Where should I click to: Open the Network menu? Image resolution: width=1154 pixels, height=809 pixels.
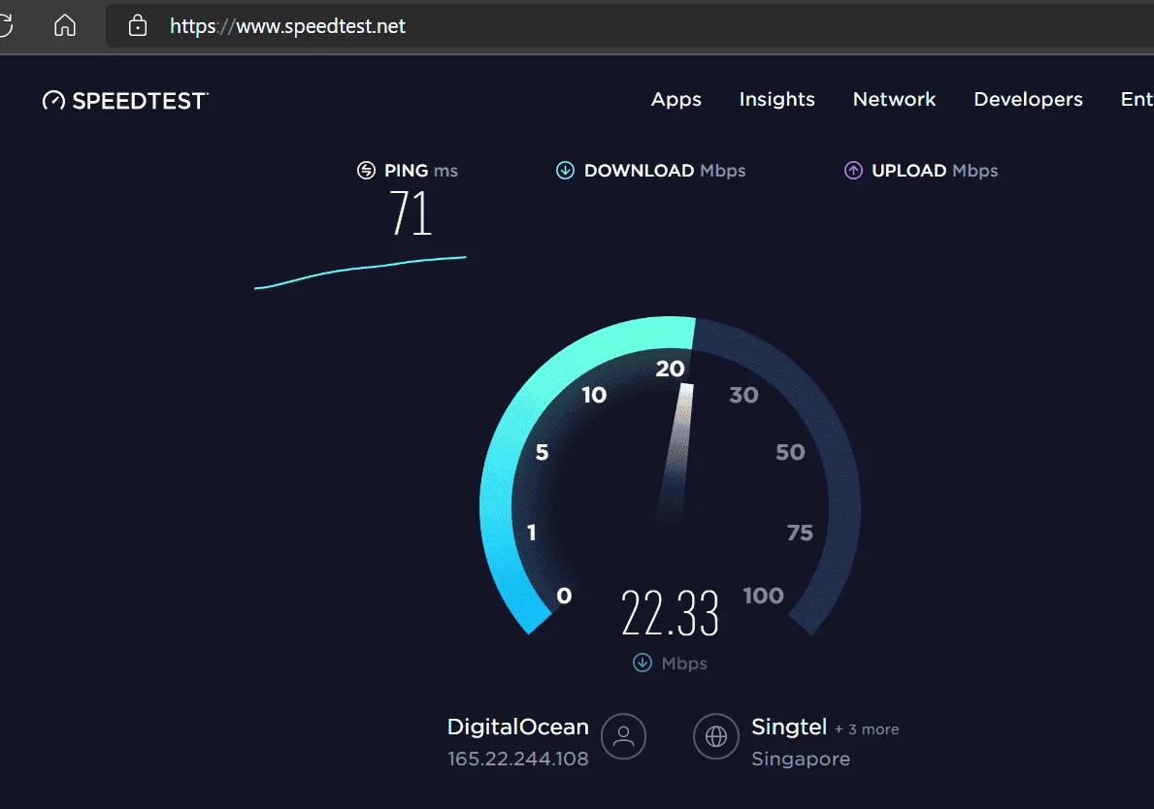(x=894, y=99)
